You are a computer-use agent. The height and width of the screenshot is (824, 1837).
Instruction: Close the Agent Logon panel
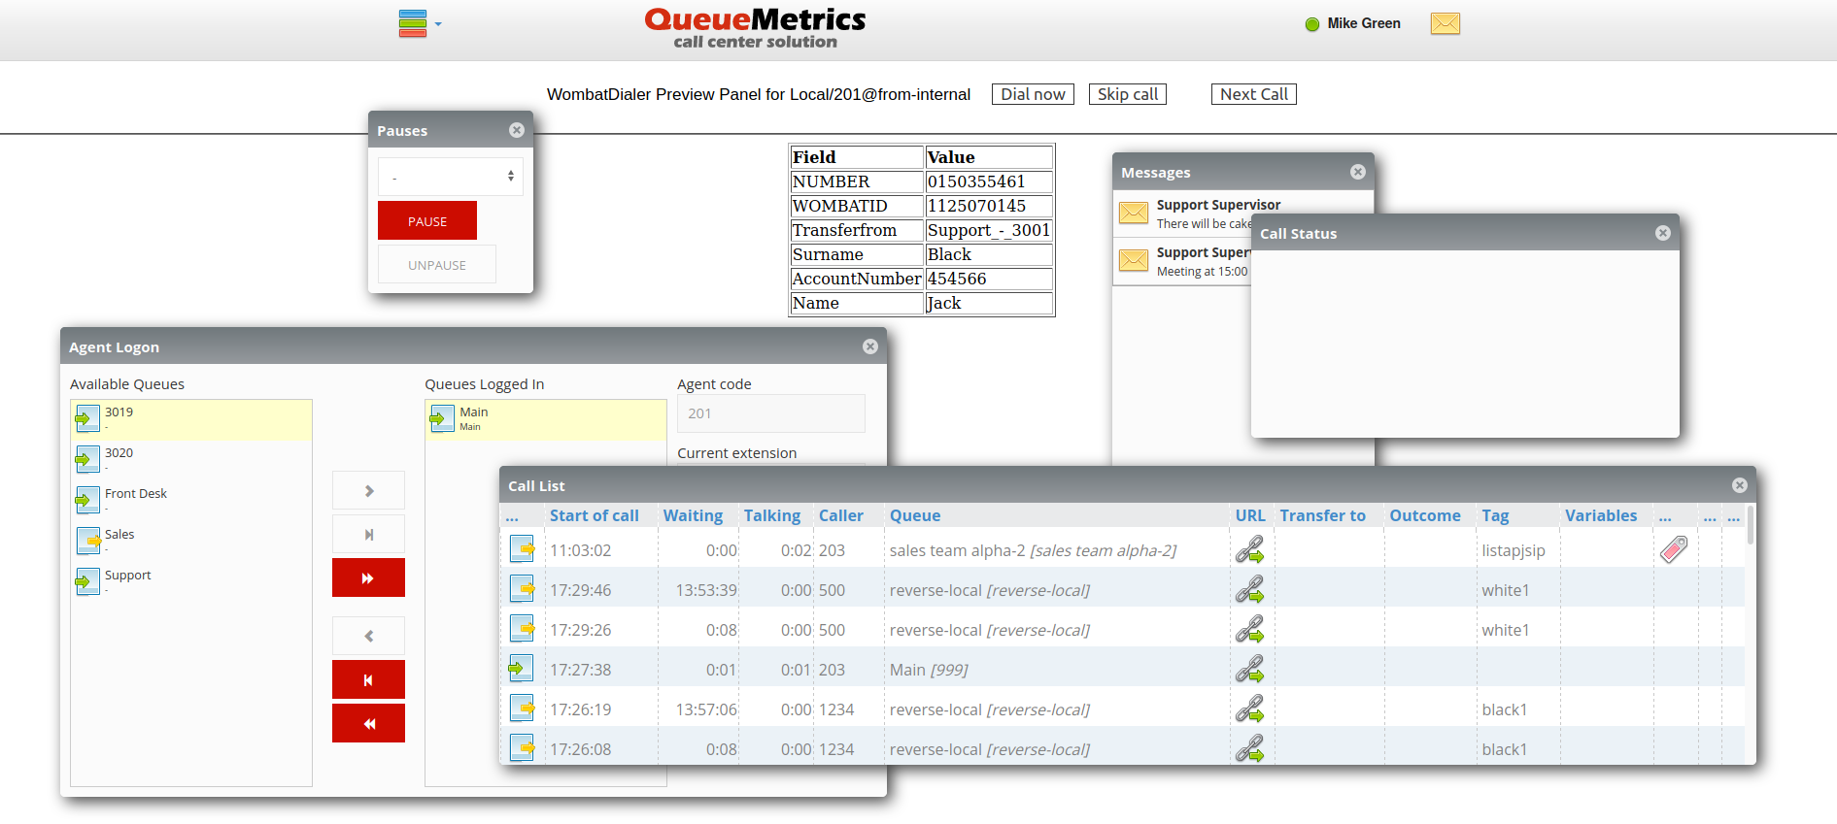point(870,346)
